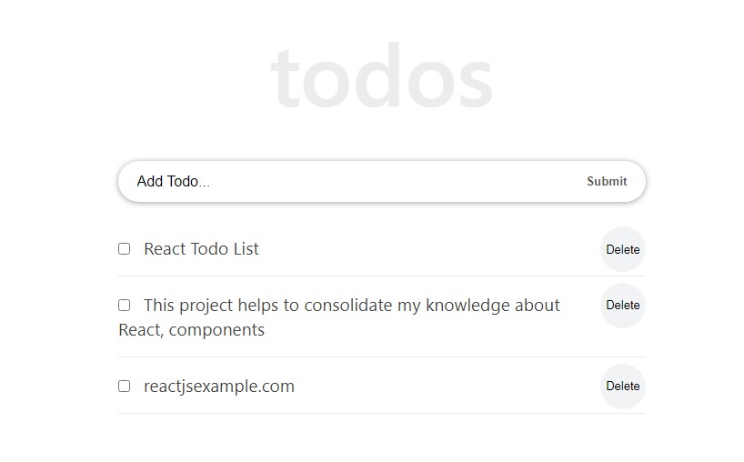Click the wrapped "React, components" line
The width and height of the screenshot is (744, 462).
(x=191, y=330)
